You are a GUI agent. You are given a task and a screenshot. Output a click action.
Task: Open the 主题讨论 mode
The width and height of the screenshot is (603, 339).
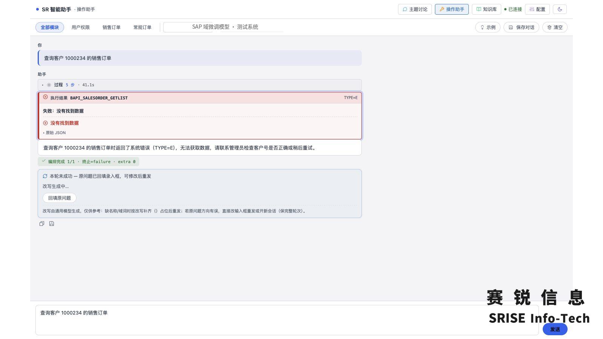[415, 9]
